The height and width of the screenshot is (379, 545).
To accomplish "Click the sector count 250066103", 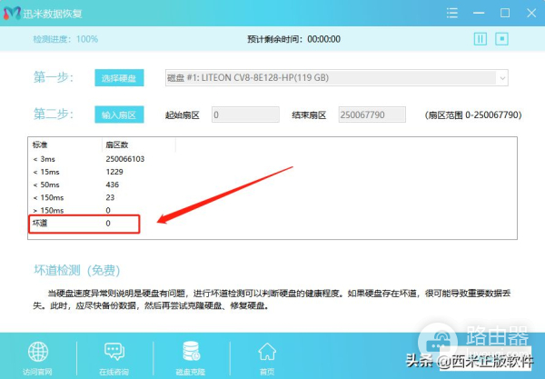I will point(125,159).
